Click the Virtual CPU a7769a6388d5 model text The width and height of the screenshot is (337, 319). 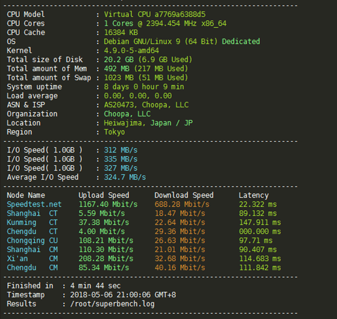154,14
